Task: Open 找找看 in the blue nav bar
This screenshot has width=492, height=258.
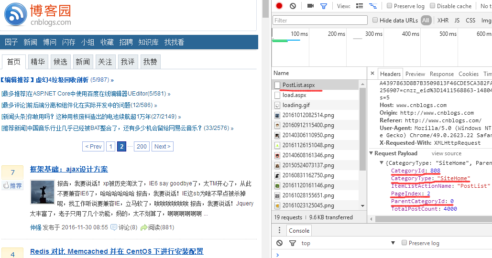Action: (174, 42)
